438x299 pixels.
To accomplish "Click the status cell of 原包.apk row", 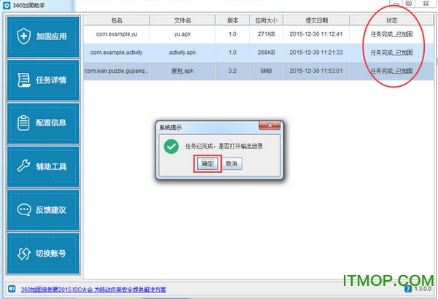I will coord(391,71).
